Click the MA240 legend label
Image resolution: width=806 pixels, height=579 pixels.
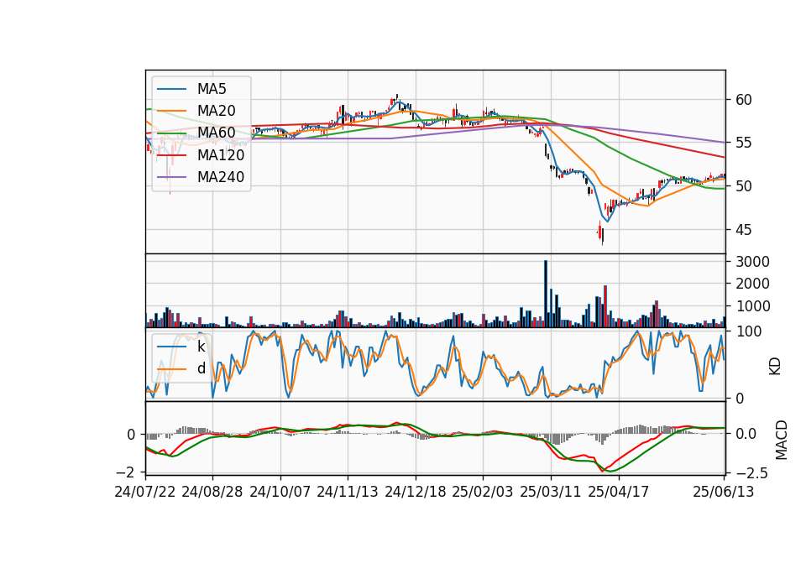pos(221,177)
